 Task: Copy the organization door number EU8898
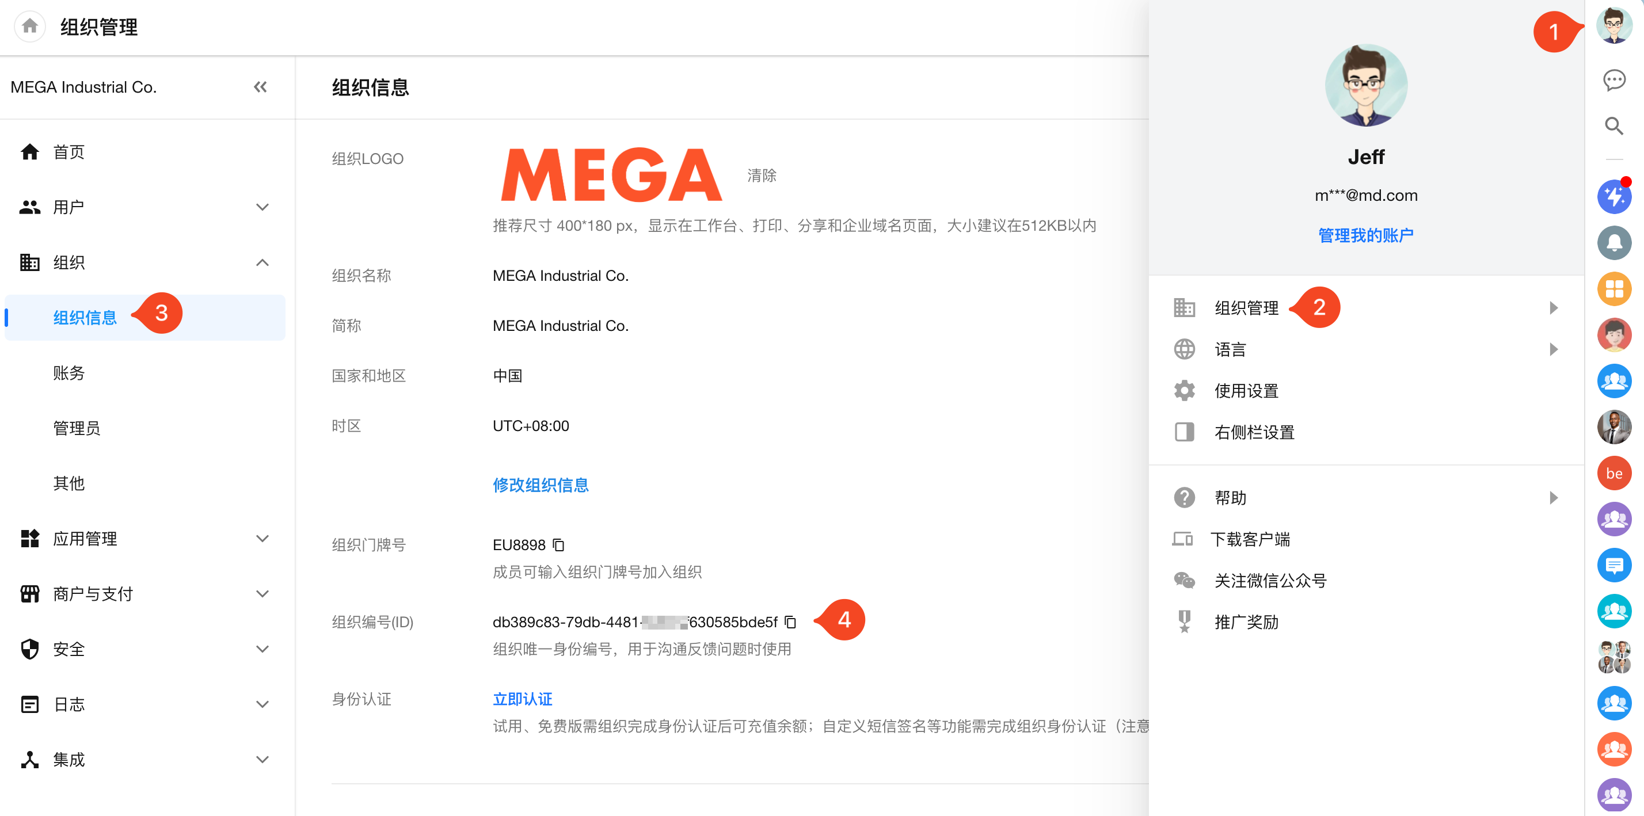[x=558, y=545]
